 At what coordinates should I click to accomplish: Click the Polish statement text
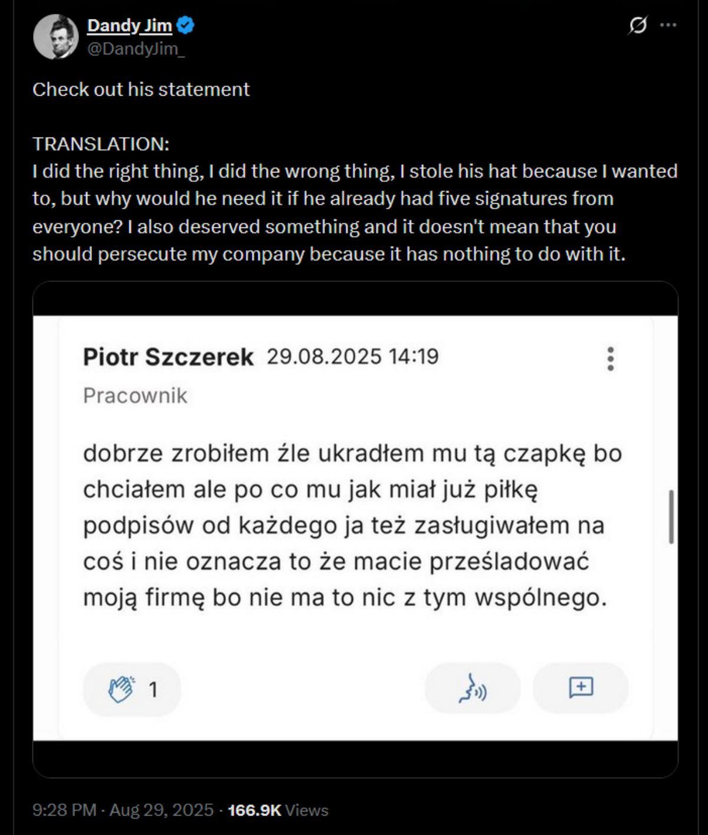pyautogui.click(x=352, y=526)
